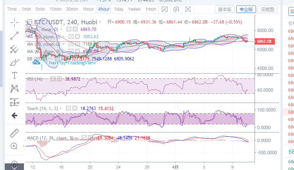Image resolution: width=294 pixels, height=170 pixels.
Task: Click the back arrow in left toolbar
Action: click(x=14, y=116)
